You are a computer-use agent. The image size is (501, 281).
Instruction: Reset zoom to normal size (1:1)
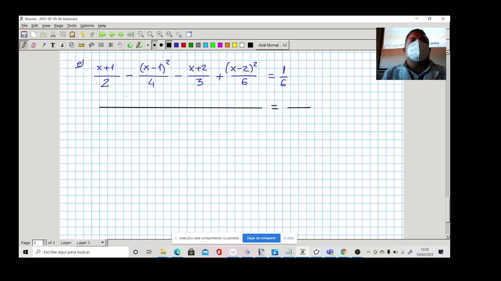(x=169, y=34)
